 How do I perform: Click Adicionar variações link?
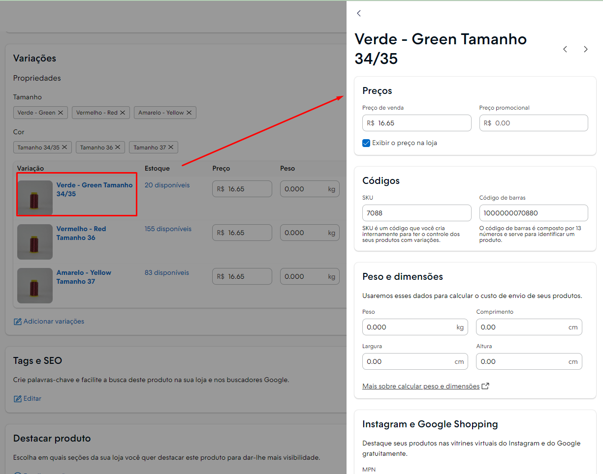point(49,322)
